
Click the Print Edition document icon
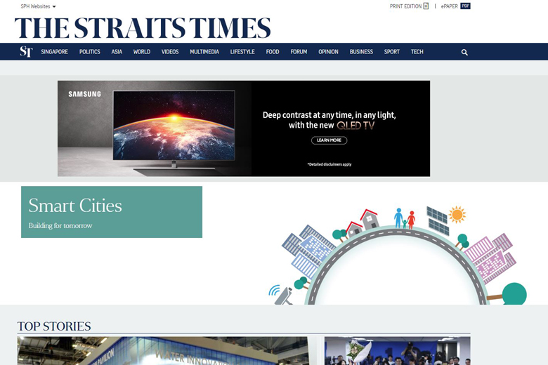[x=426, y=6]
